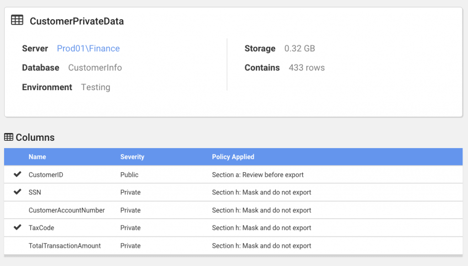Sort by the Name column header
The width and height of the screenshot is (468, 266).
[37, 157]
